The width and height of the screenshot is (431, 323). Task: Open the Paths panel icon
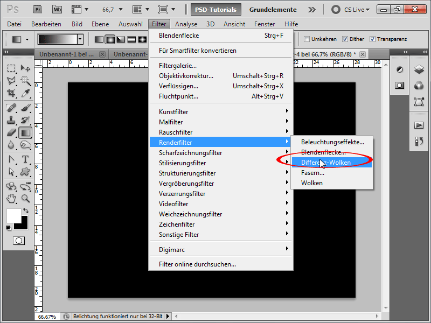tap(419, 102)
